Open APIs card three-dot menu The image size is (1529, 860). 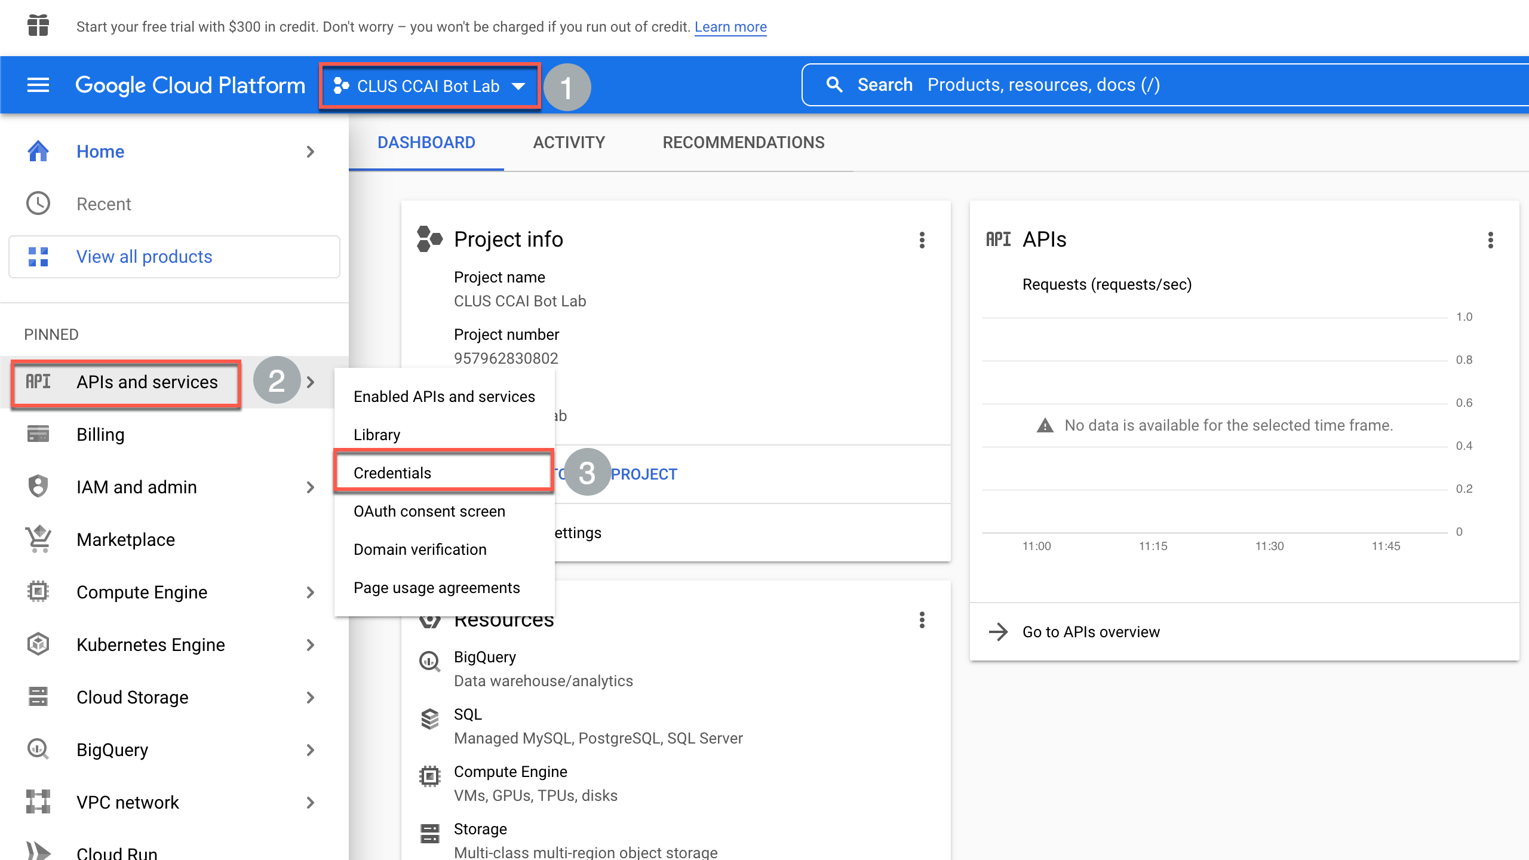pyautogui.click(x=1491, y=240)
